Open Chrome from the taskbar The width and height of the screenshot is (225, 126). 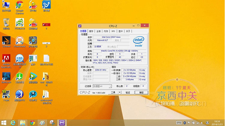[x=32, y=123]
